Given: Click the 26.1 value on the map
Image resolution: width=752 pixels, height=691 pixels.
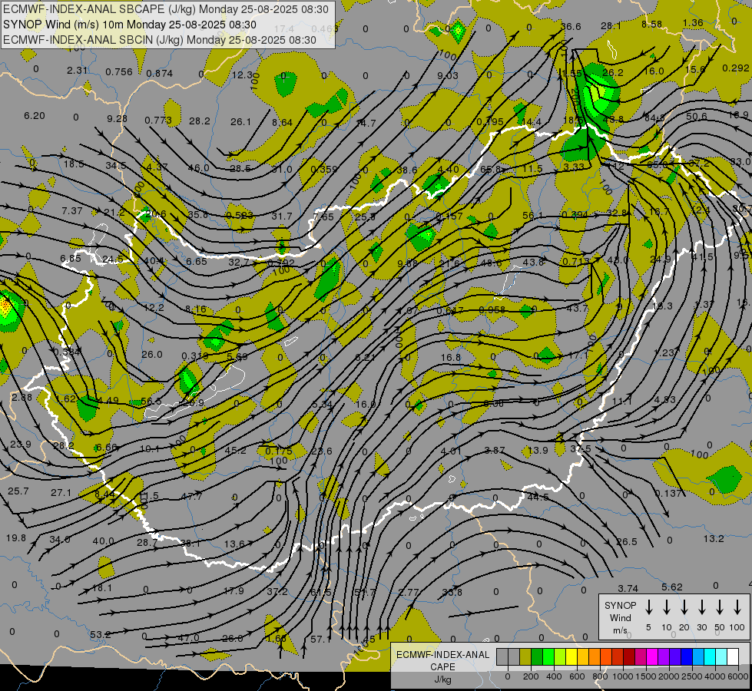Looking at the screenshot, I should pos(240,122).
